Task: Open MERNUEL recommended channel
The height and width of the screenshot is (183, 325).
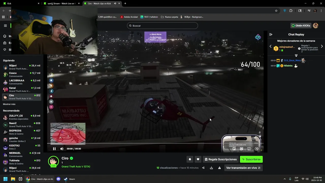Action: (22, 155)
